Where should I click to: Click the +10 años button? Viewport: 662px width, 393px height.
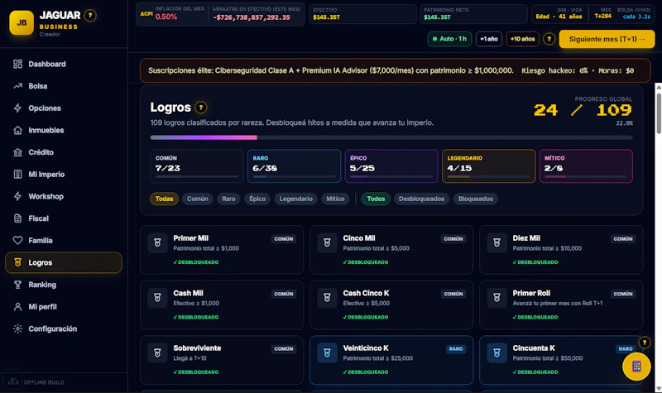pos(522,39)
